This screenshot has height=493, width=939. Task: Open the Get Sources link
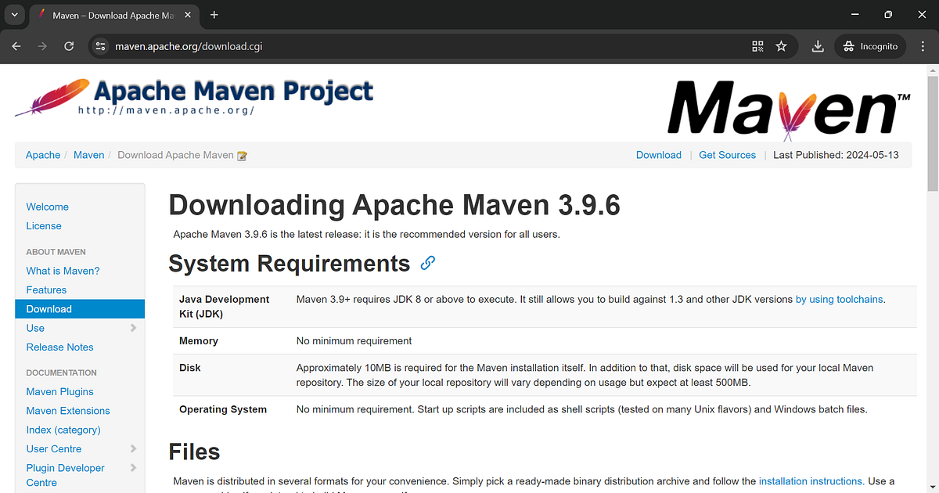727,155
